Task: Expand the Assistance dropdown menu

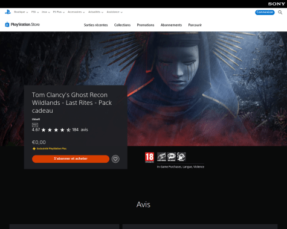Action: click(x=115, y=12)
